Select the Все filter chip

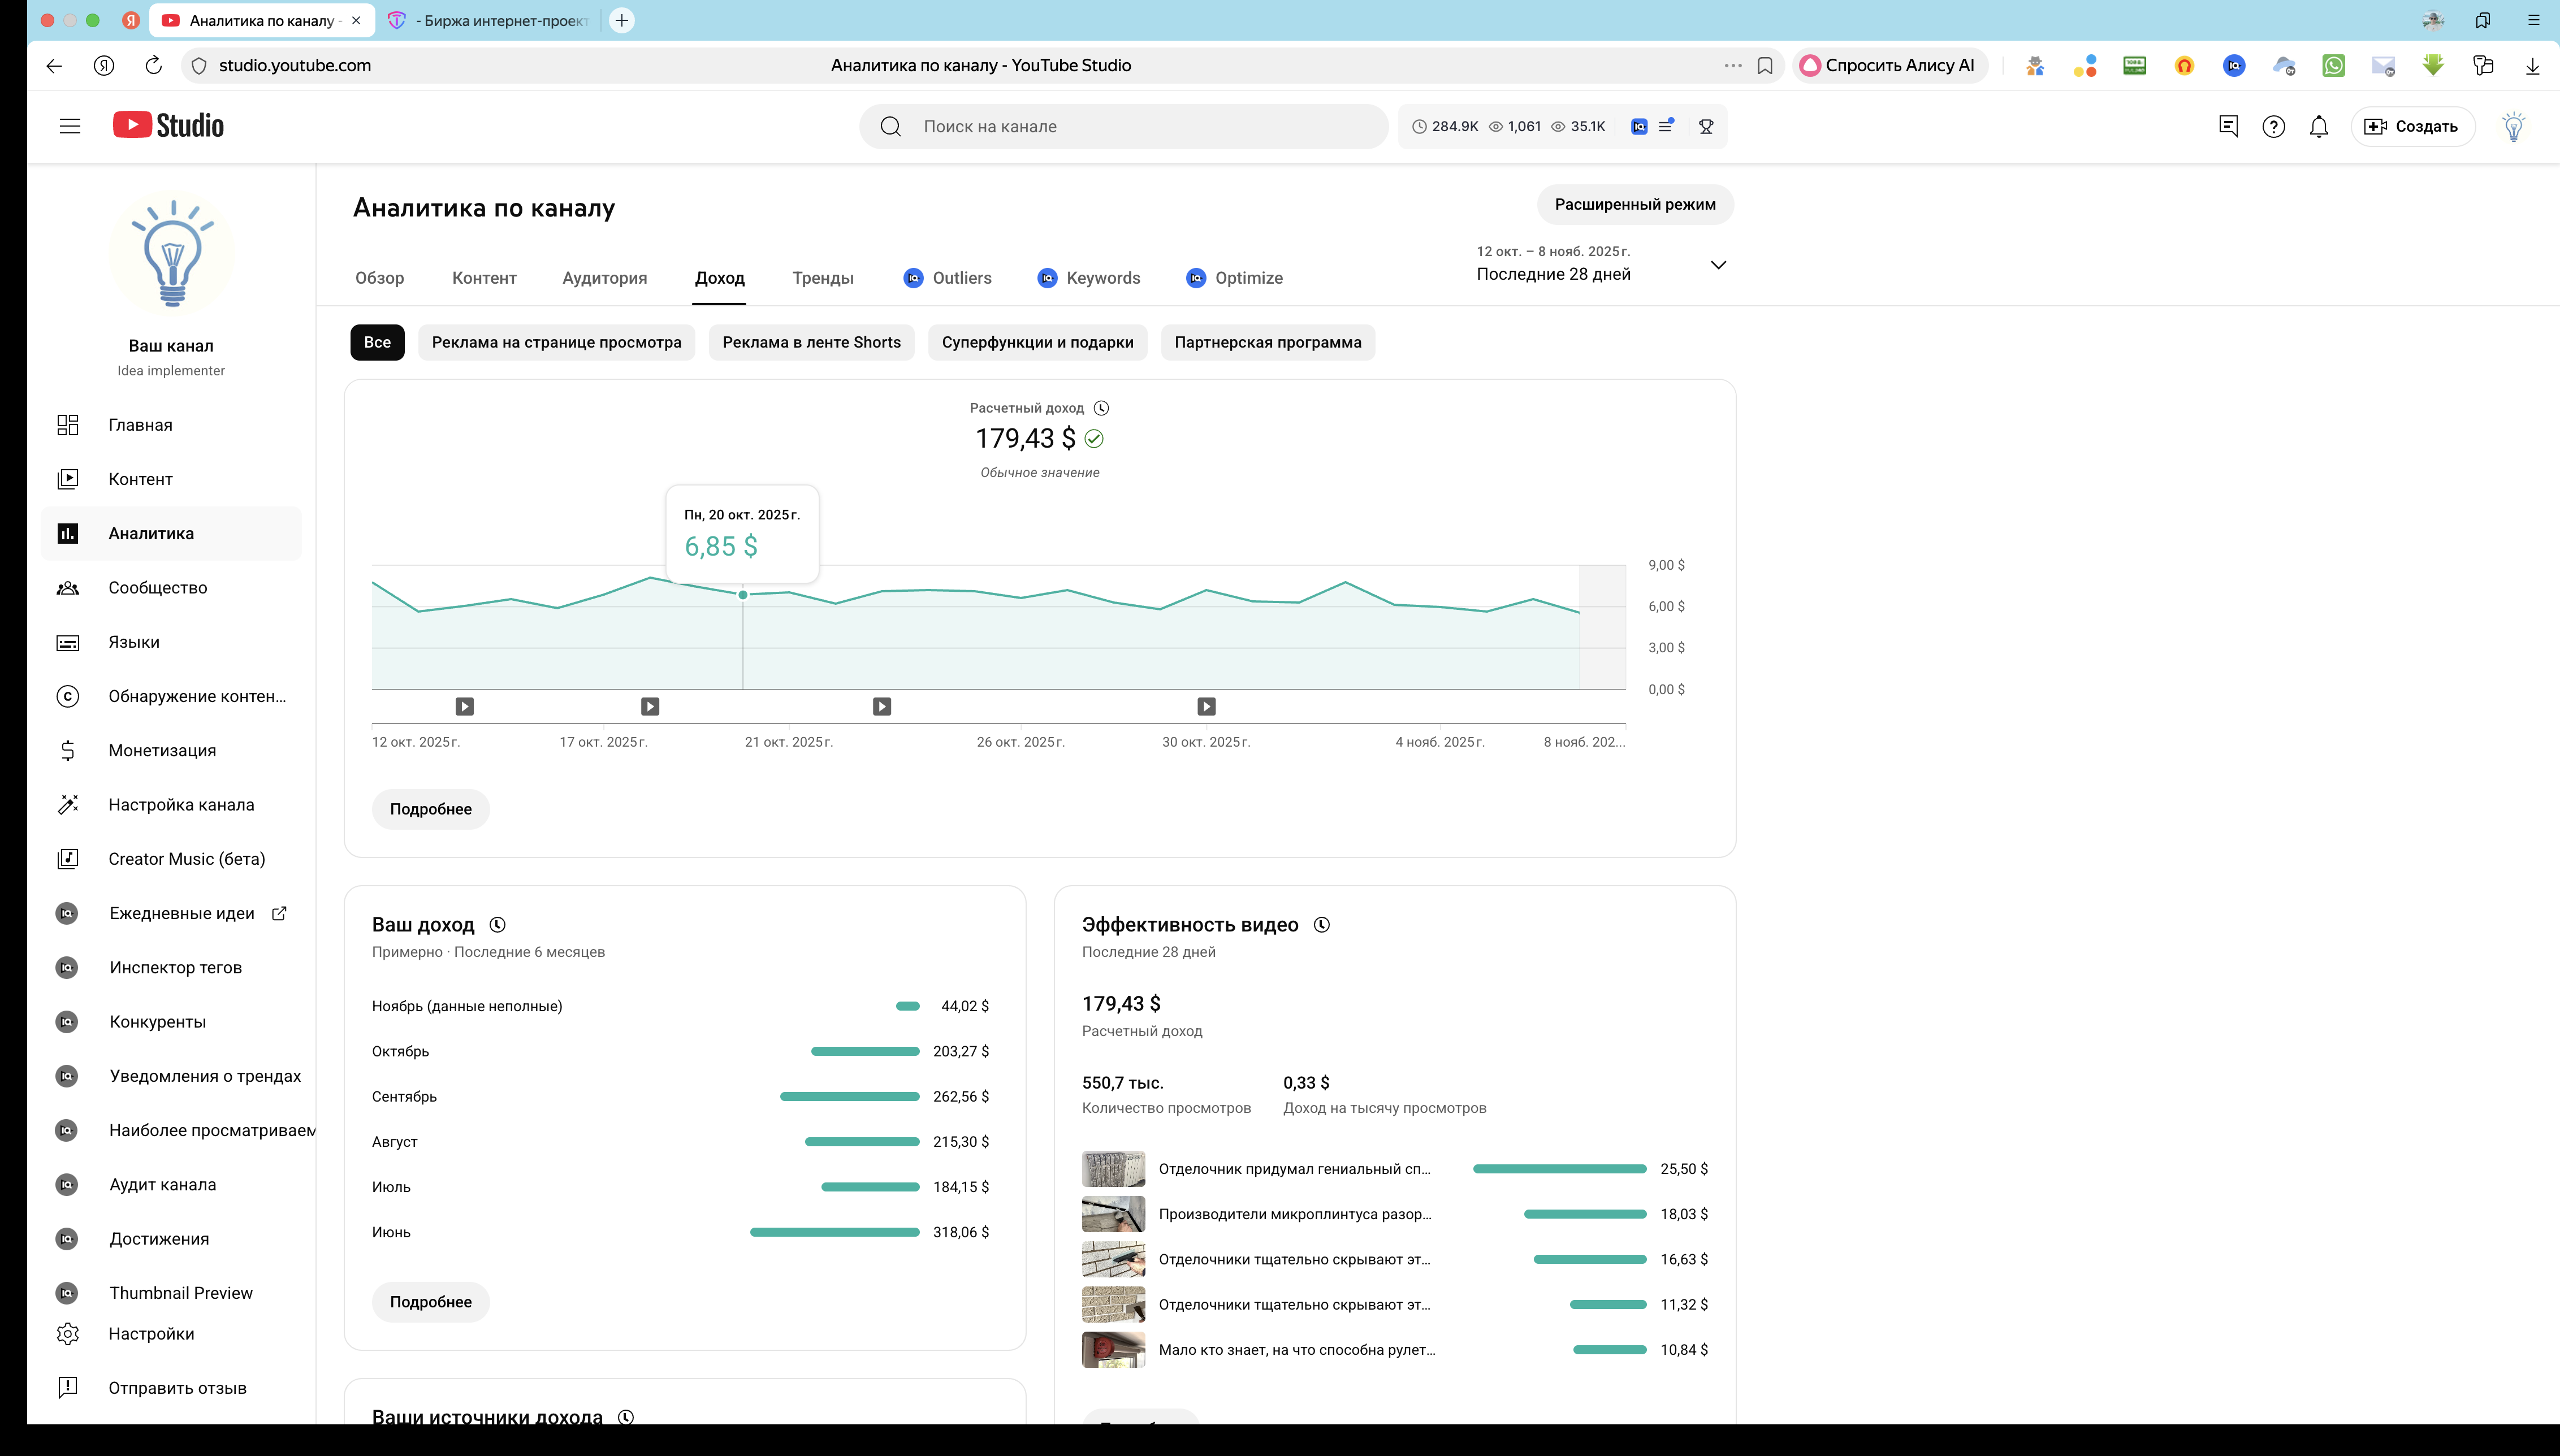click(377, 342)
